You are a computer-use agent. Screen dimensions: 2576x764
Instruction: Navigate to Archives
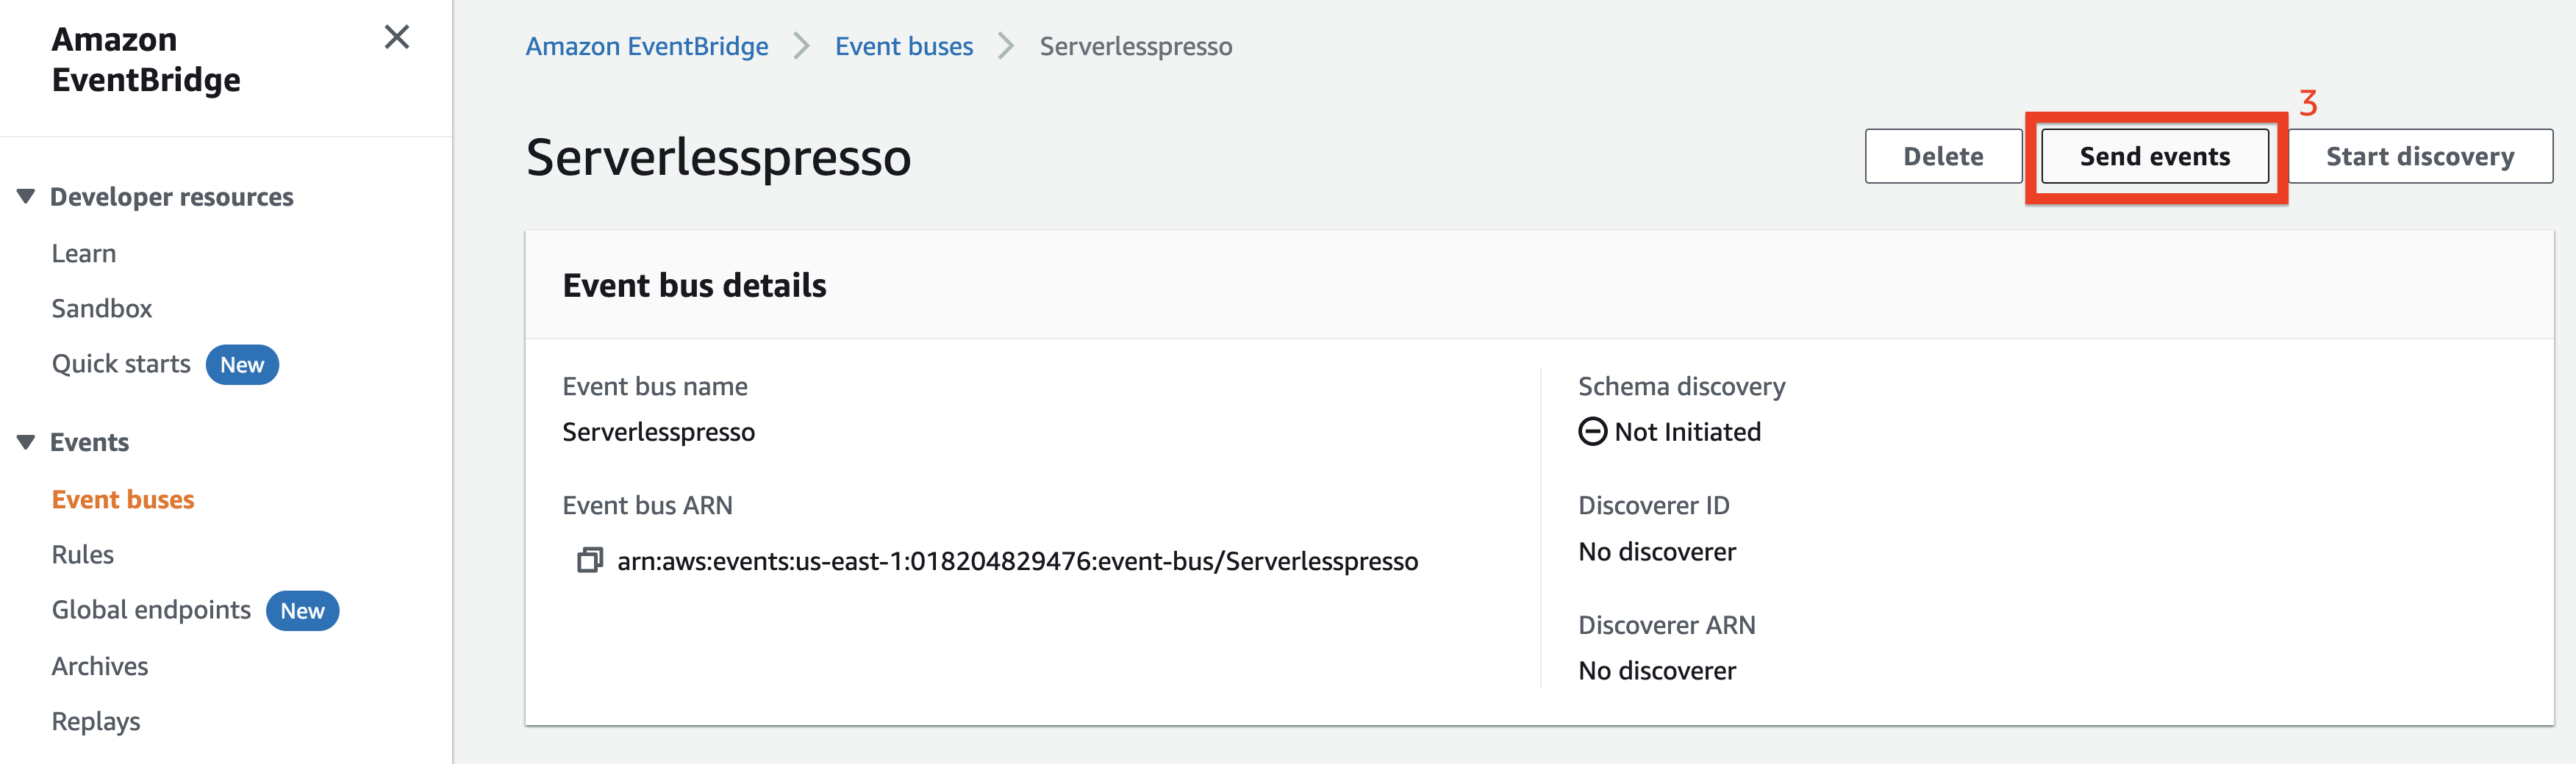[100, 666]
